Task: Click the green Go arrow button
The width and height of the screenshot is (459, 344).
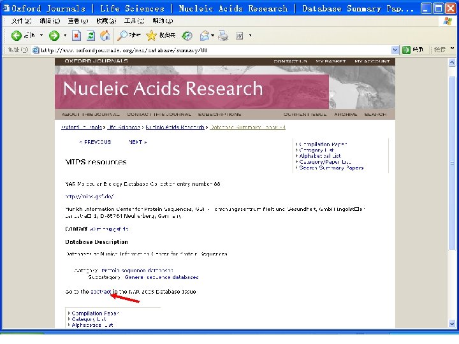Action: click(x=406, y=50)
